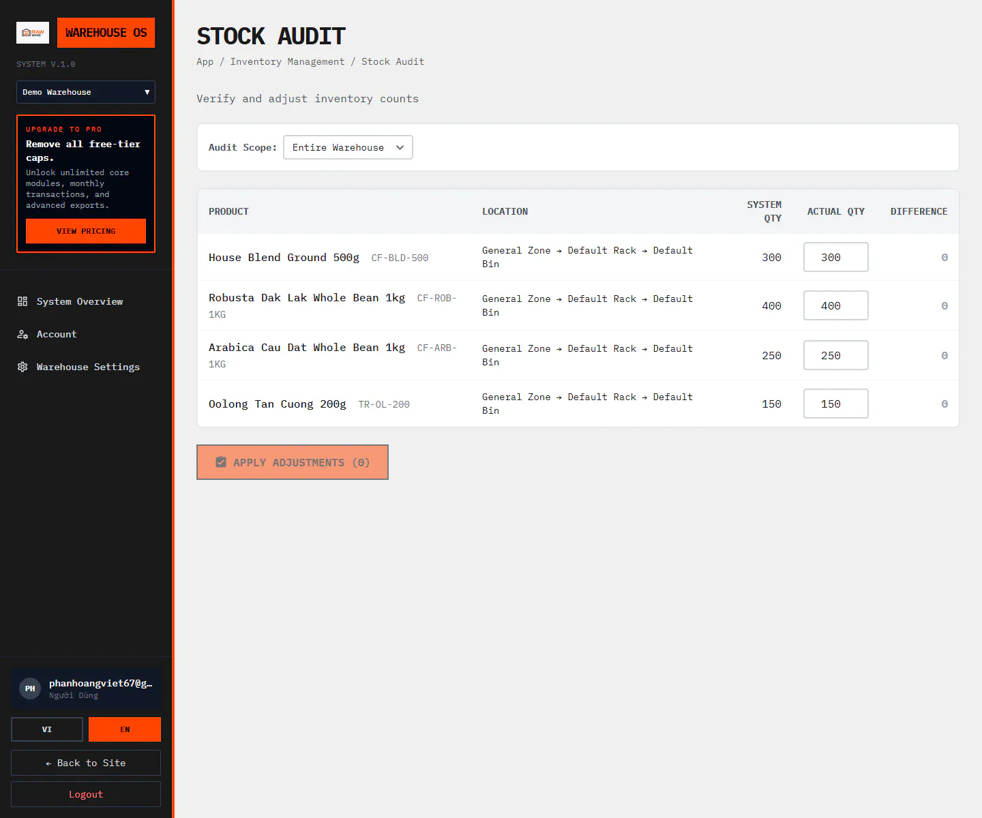Click product name Oolong Tan Cuong 200g
This screenshot has width=982, height=818.
pyautogui.click(x=278, y=404)
